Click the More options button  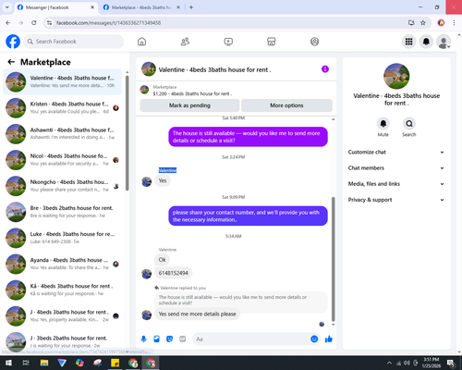(286, 105)
